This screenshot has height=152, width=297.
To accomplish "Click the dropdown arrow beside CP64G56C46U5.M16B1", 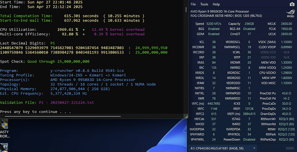I will point(254,148).
